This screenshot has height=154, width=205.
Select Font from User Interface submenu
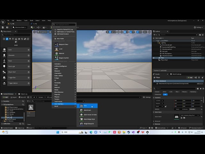[x=87, y=106]
